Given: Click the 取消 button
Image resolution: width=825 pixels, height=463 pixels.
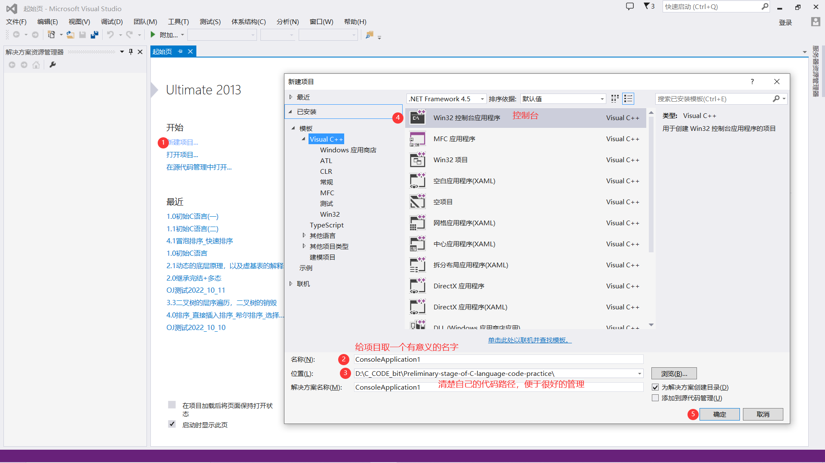Looking at the screenshot, I should click(x=763, y=414).
